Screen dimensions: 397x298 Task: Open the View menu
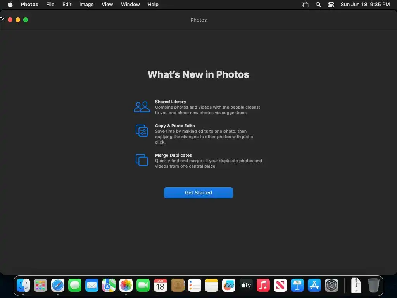tap(107, 4)
